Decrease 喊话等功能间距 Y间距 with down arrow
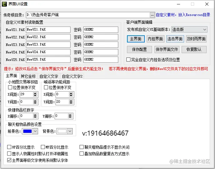 point(71,103)
